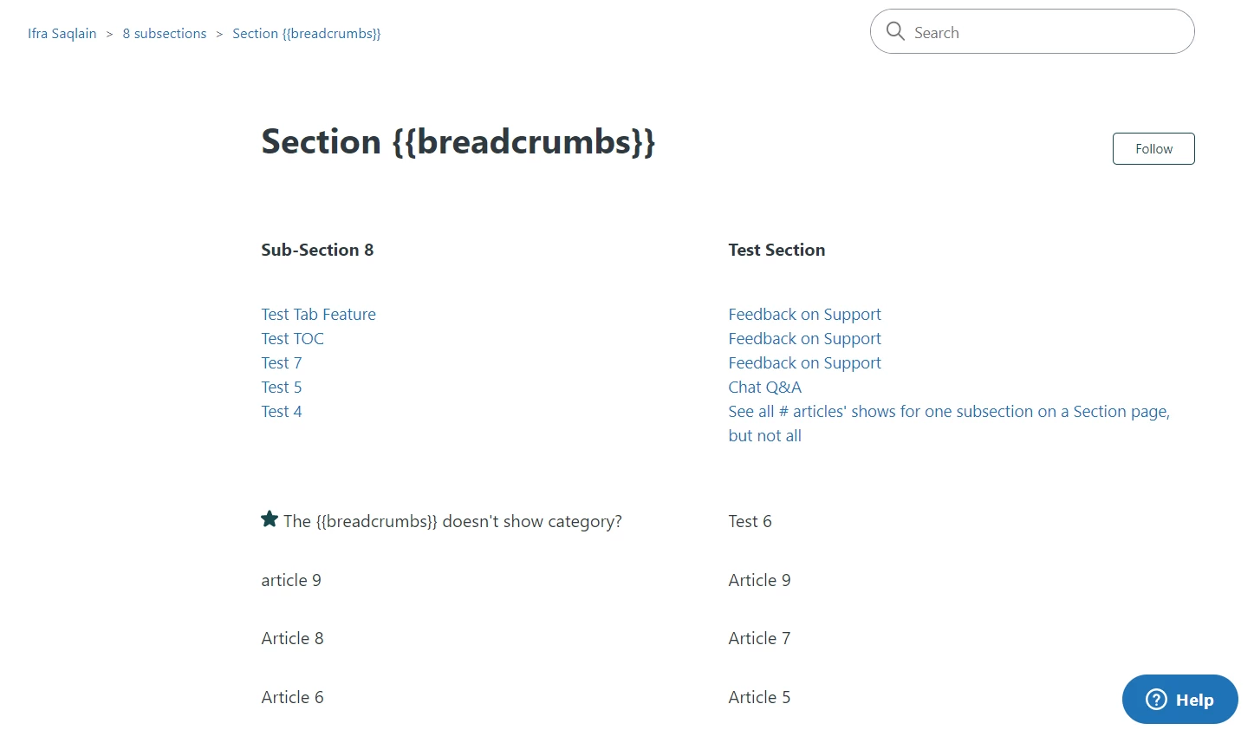Go to Ifra Saqlain breadcrumb
This screenshot has height=730, width=1254.
(62, 34)
